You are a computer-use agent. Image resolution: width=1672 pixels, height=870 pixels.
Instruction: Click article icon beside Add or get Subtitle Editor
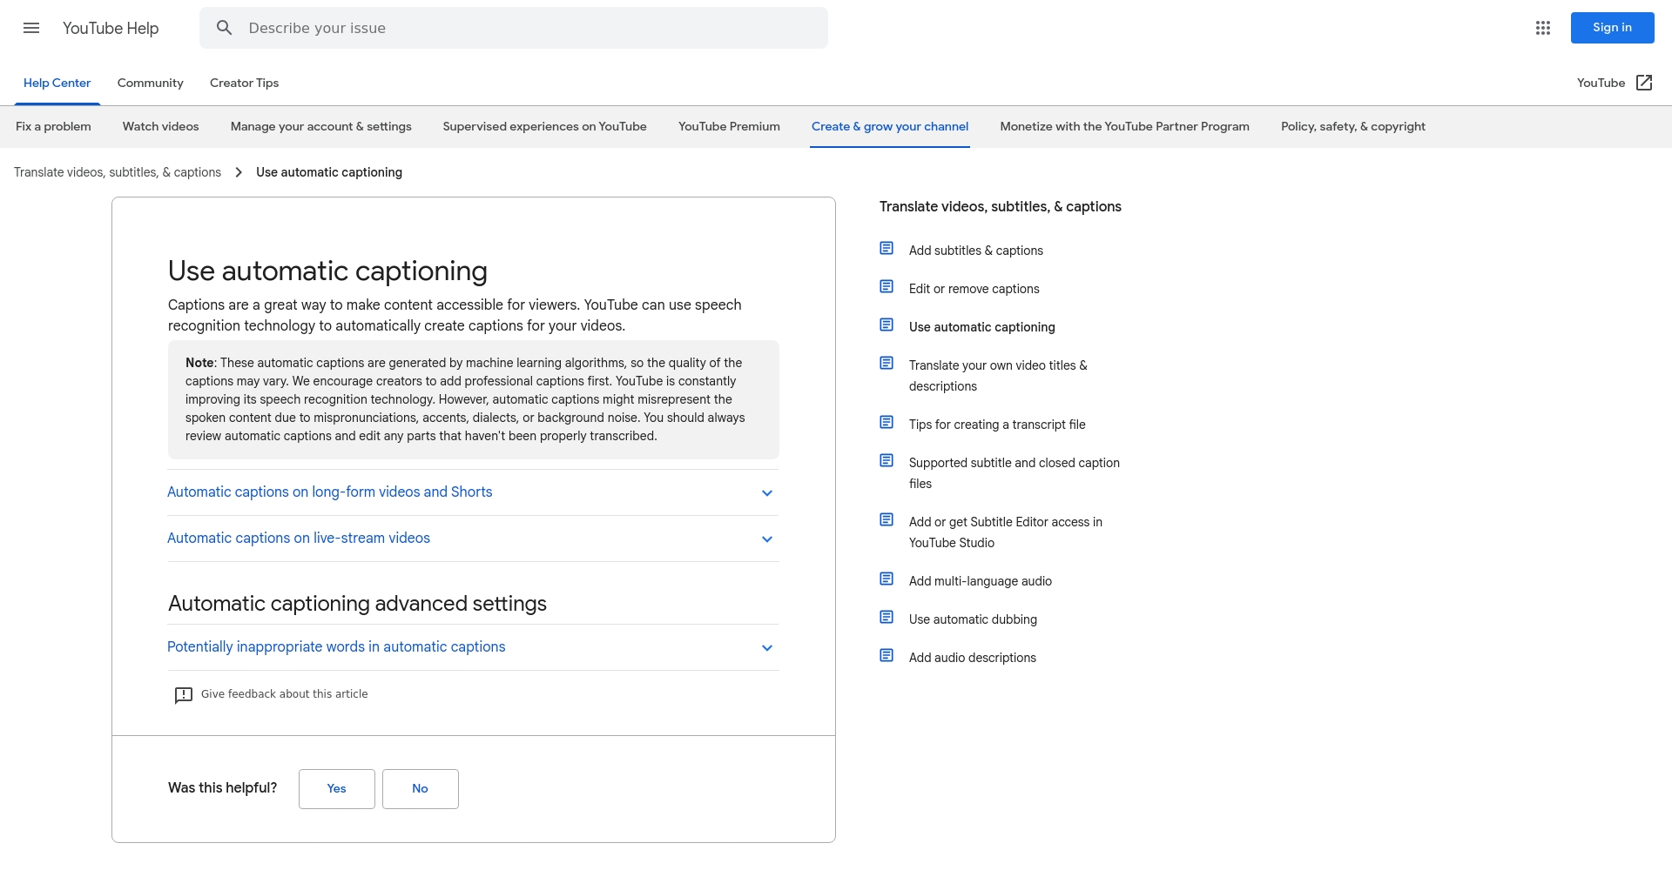[x=887, y=520]
